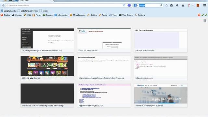Open the Outline developer menu
This screenshot has width=208, height=117.
92,15
